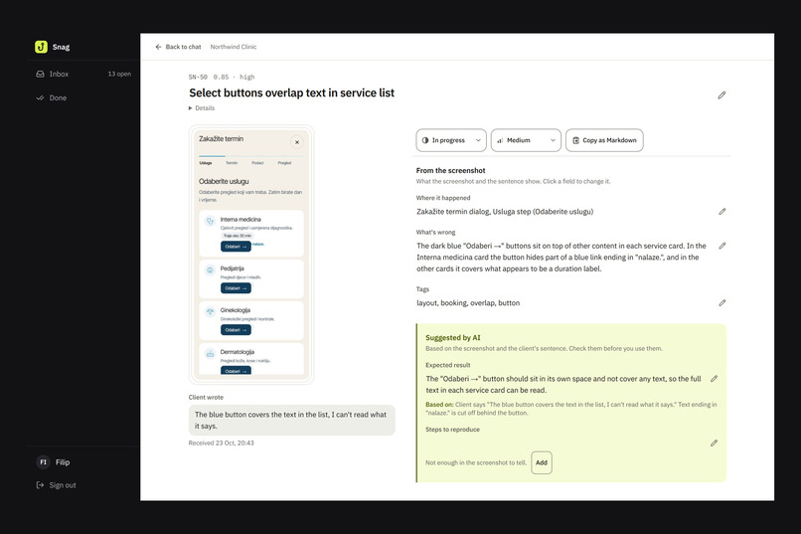Edit the Tags field pencil
The image size is (801, 534).
coord(722,303)
